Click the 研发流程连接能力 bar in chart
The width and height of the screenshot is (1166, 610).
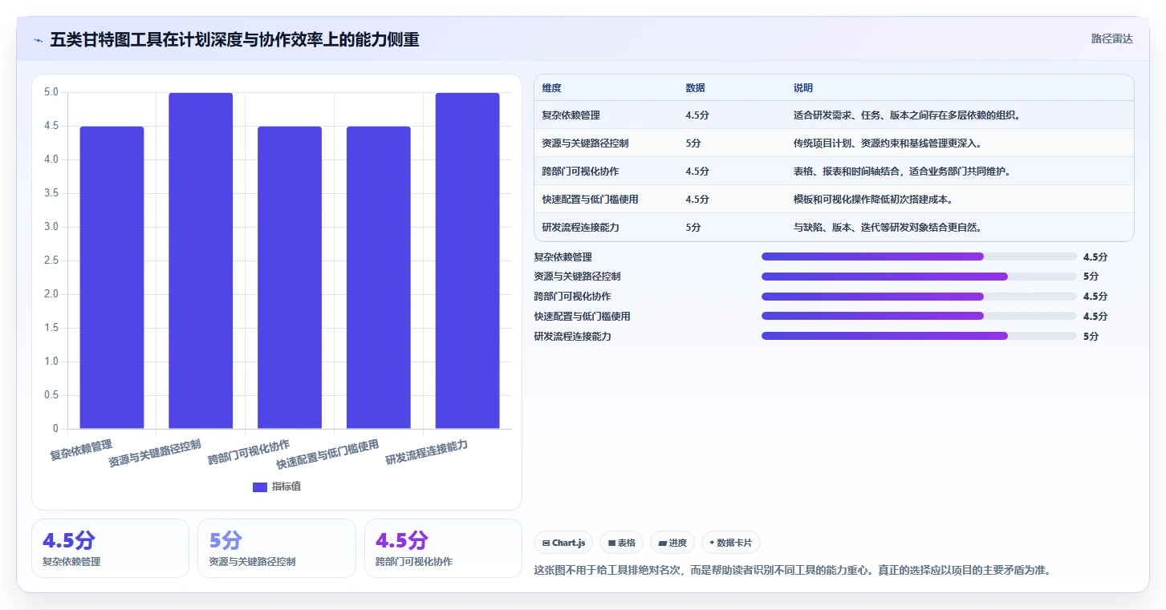pos(467,261)
